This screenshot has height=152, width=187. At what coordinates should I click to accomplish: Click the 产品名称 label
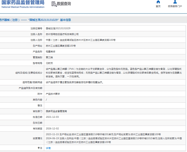[x=37, y=52]
